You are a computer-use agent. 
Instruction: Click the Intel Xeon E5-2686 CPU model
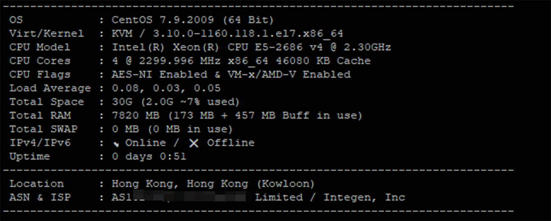pyautogui.click(x=252, y=48)
